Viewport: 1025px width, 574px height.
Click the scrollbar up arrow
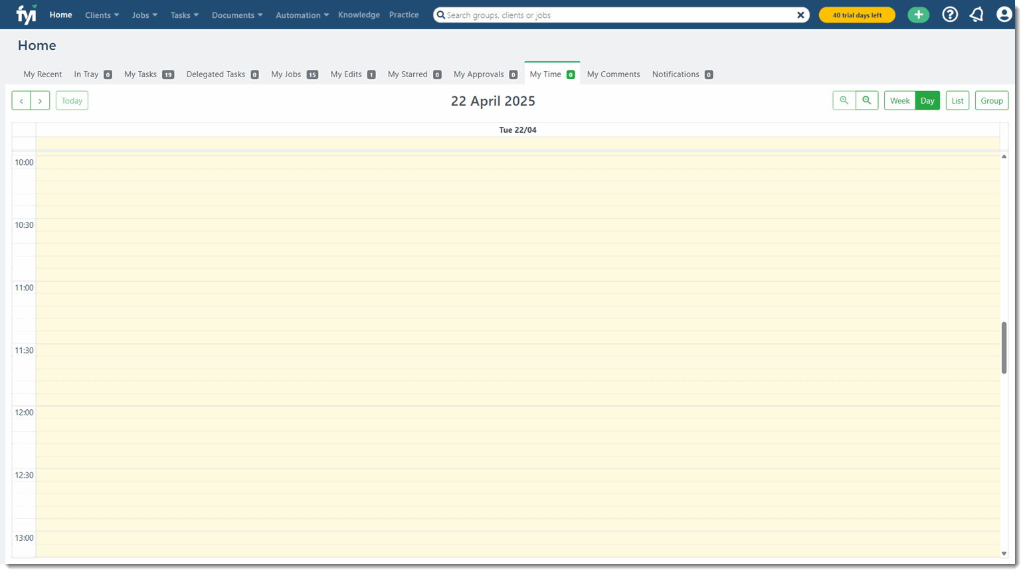coord(1004,157)
